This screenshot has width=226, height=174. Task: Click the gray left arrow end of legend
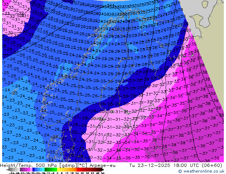(x=8, y=169)
